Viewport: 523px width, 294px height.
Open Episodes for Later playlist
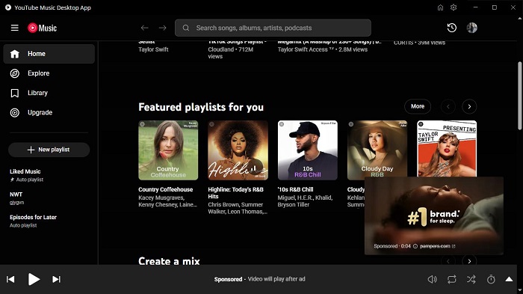click(x=49, y=221)
